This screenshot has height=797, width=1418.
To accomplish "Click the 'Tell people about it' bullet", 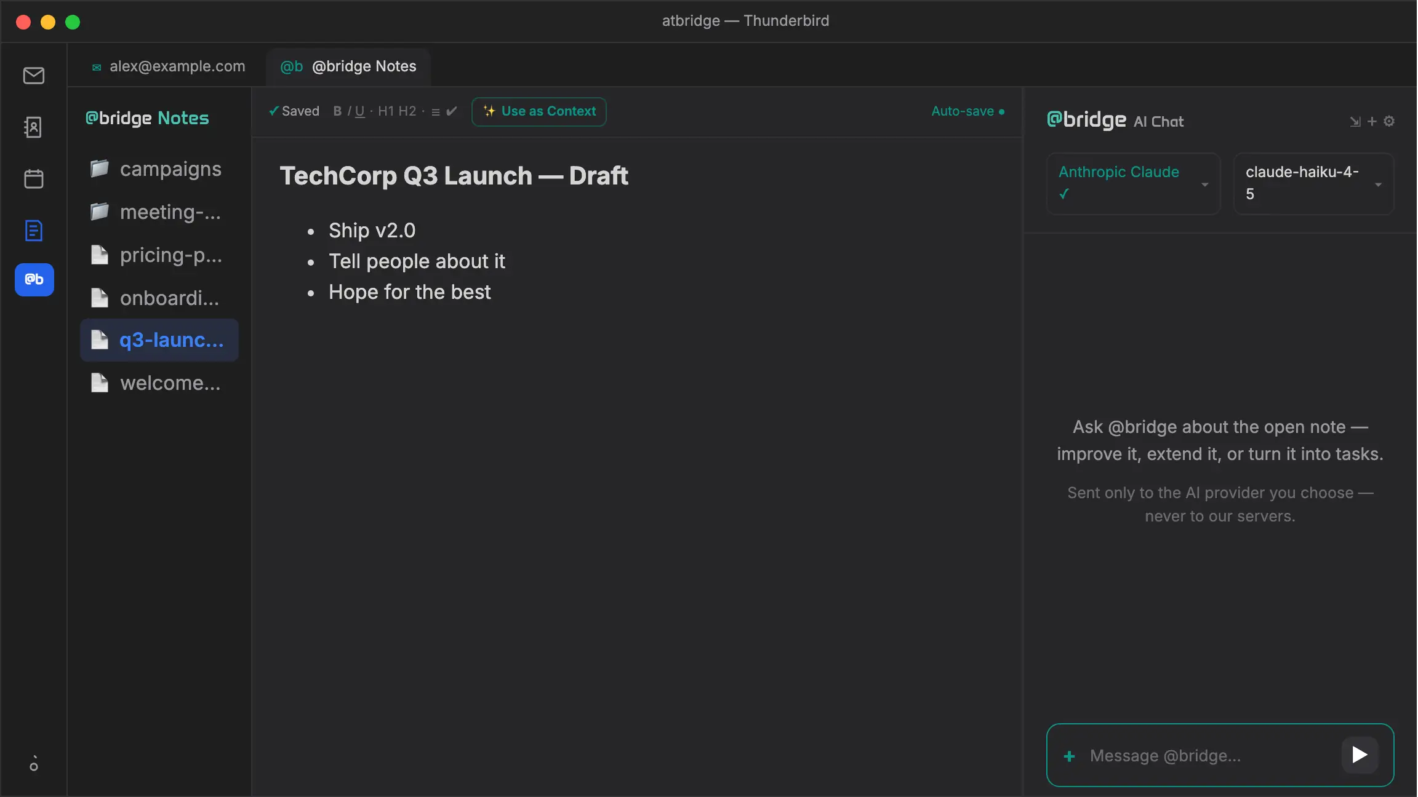I will [x=417, y=261].
